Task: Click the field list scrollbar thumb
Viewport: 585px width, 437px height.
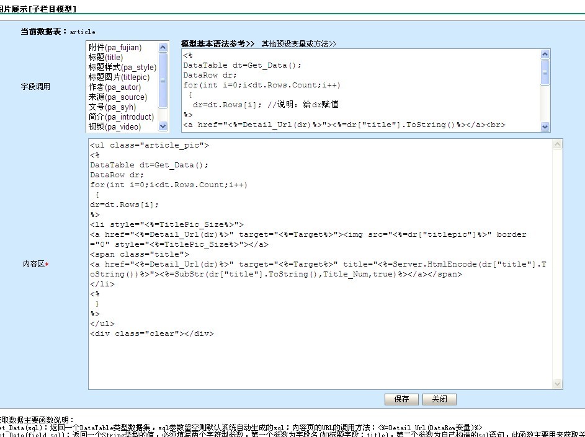Action: click(163, 81)
